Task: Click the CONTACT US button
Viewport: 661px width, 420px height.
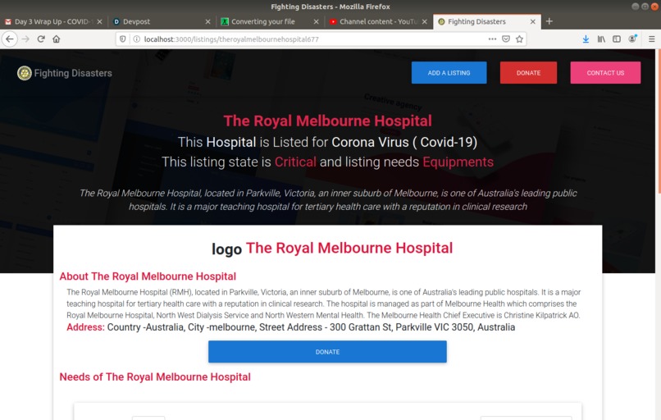Action: pos(605,72)
